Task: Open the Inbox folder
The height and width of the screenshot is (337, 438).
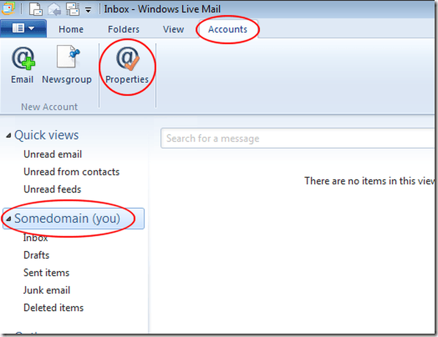Action: point(35,238)
